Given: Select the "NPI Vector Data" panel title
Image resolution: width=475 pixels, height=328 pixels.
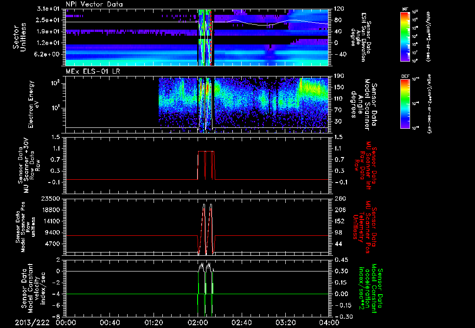Looking at the screenshot, I should (94, 4).
